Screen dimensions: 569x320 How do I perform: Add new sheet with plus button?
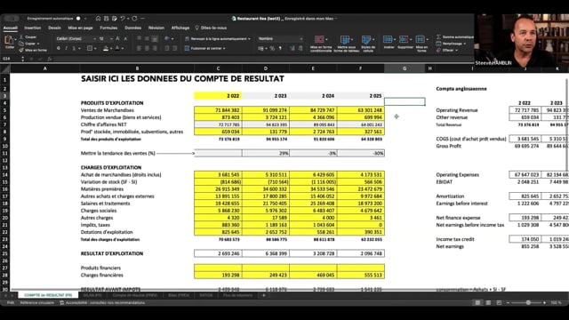(264, 295)
